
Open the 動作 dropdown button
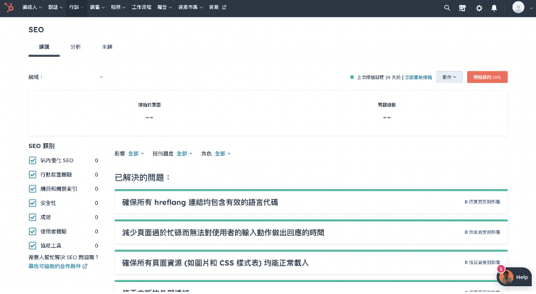point(449,77)
